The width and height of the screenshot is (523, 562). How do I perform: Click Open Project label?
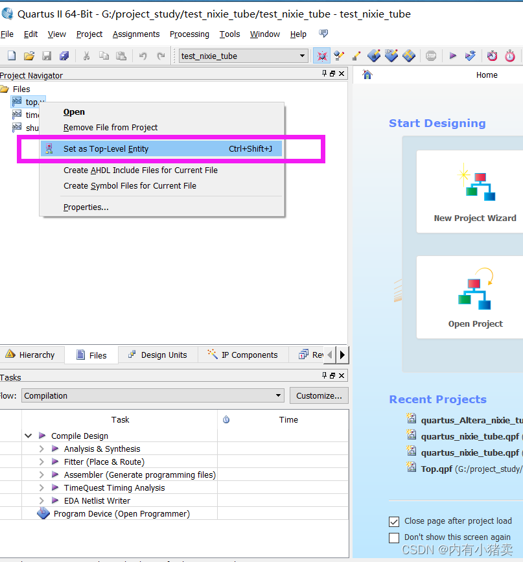475,323
